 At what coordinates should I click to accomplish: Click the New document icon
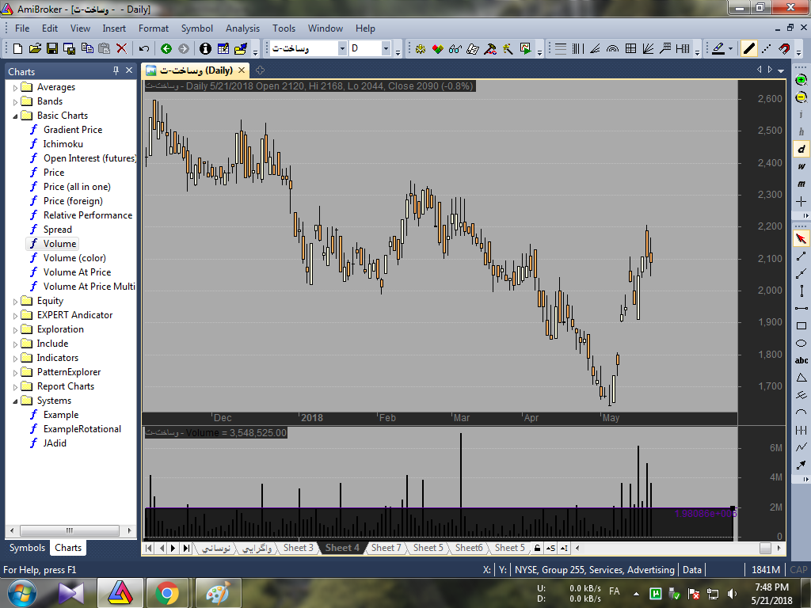pos(17,48)
